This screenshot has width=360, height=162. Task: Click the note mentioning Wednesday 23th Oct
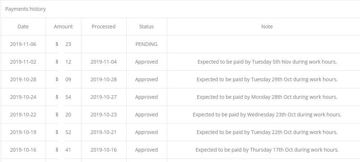pos(267,115)
